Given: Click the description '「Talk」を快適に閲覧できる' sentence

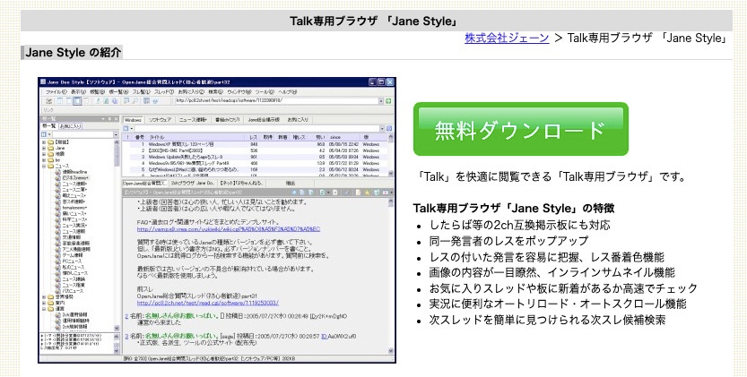Looking at the screenshot, I should pyautogui.click(x=552, y=177).
